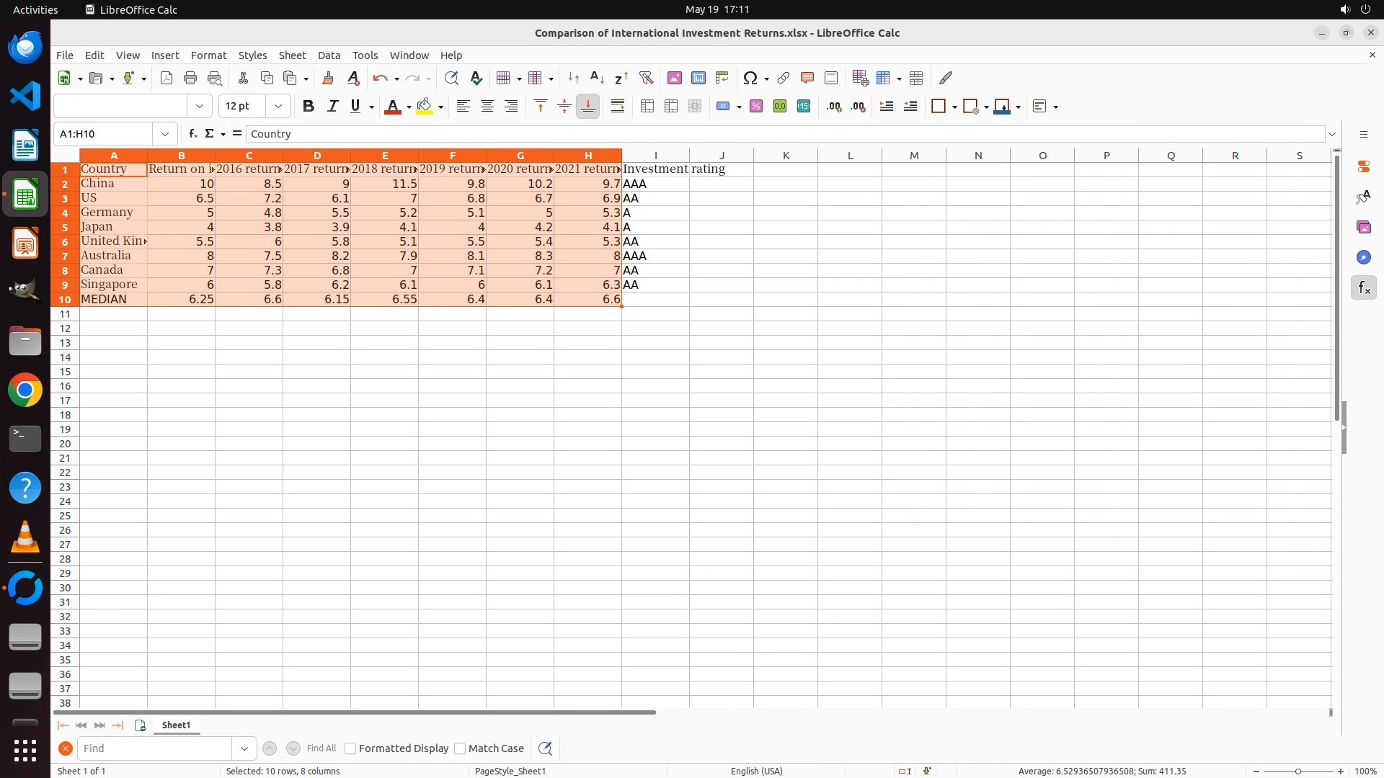Toggle Wrap Text button
The width and height of the screenshot is (1384, 778).
tap(618, 107)
